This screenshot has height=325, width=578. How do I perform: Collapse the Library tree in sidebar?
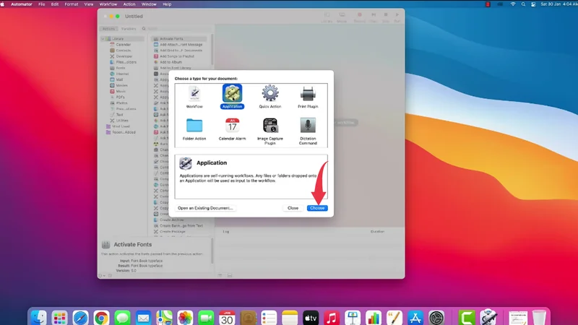click(103, 38)
